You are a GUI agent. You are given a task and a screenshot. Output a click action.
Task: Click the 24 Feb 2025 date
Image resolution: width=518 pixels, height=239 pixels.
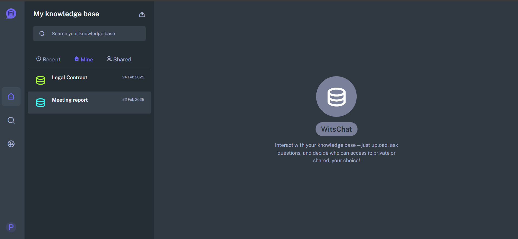133,77
